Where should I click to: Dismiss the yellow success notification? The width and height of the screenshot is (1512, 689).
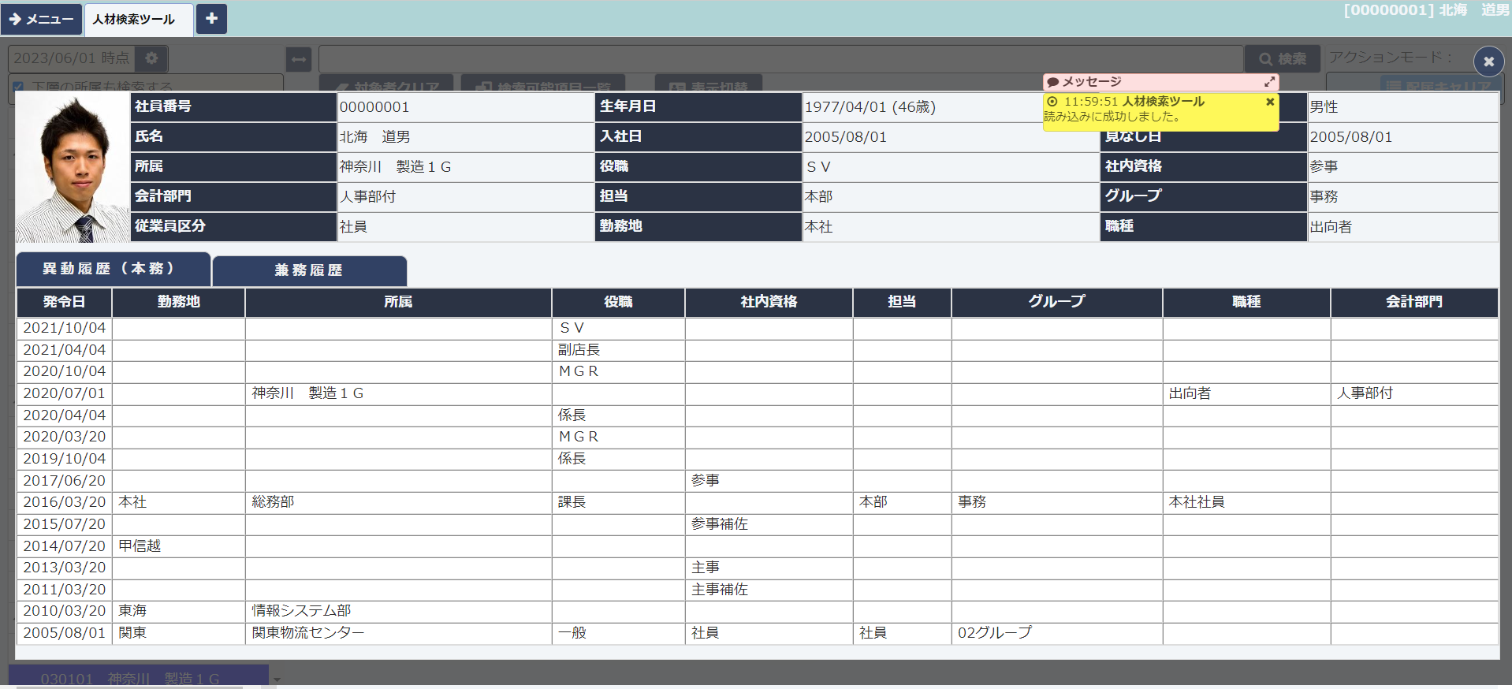[1270, 102]
